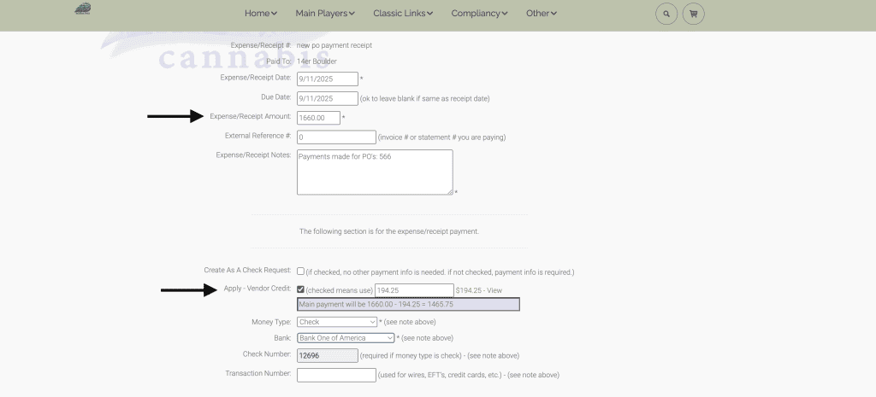876x397 pixels.
Task: Expand the Compliancy menu
Action: [479, 14]
